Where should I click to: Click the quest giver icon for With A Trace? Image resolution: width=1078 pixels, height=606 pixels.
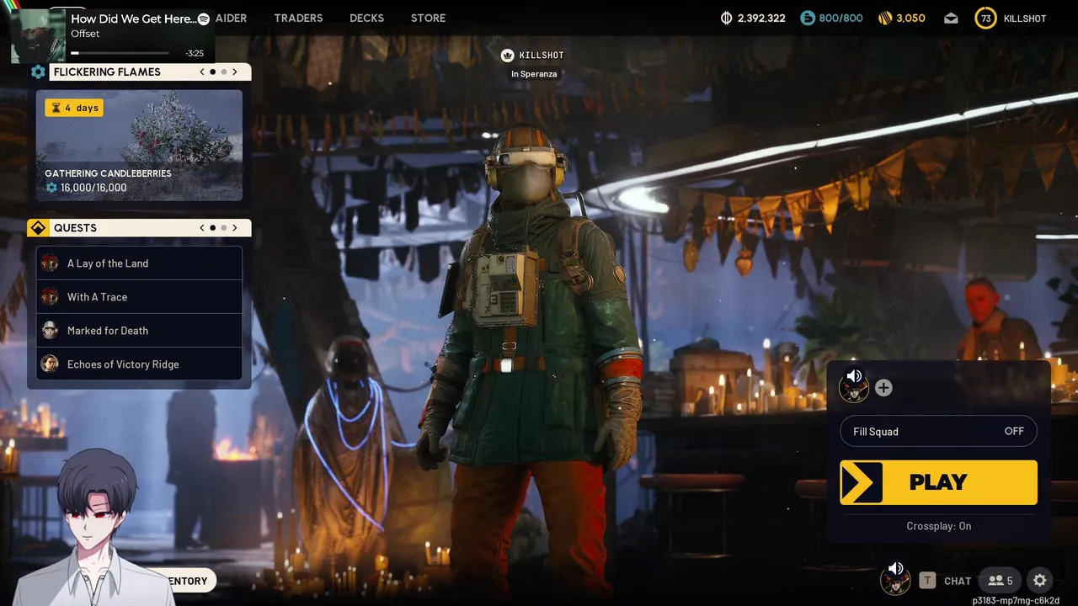coord(50,297)
